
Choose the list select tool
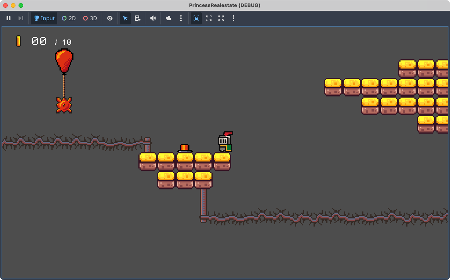(x=137, y=18)
